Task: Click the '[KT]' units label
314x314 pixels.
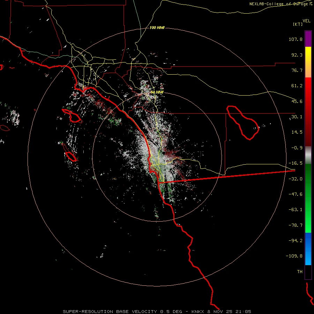Action: [x=298, y=24]
